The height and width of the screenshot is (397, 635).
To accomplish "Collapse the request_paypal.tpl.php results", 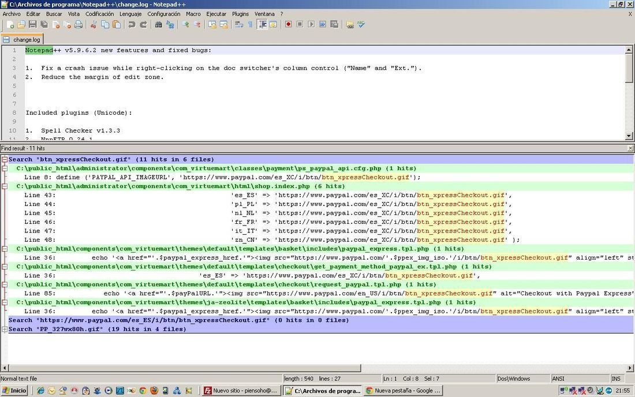I will 5,284.
